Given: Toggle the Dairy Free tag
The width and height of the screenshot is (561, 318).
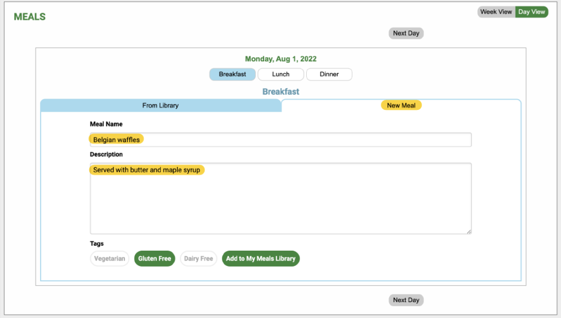Looking at the screenshot, I should (x=198, y=259).
